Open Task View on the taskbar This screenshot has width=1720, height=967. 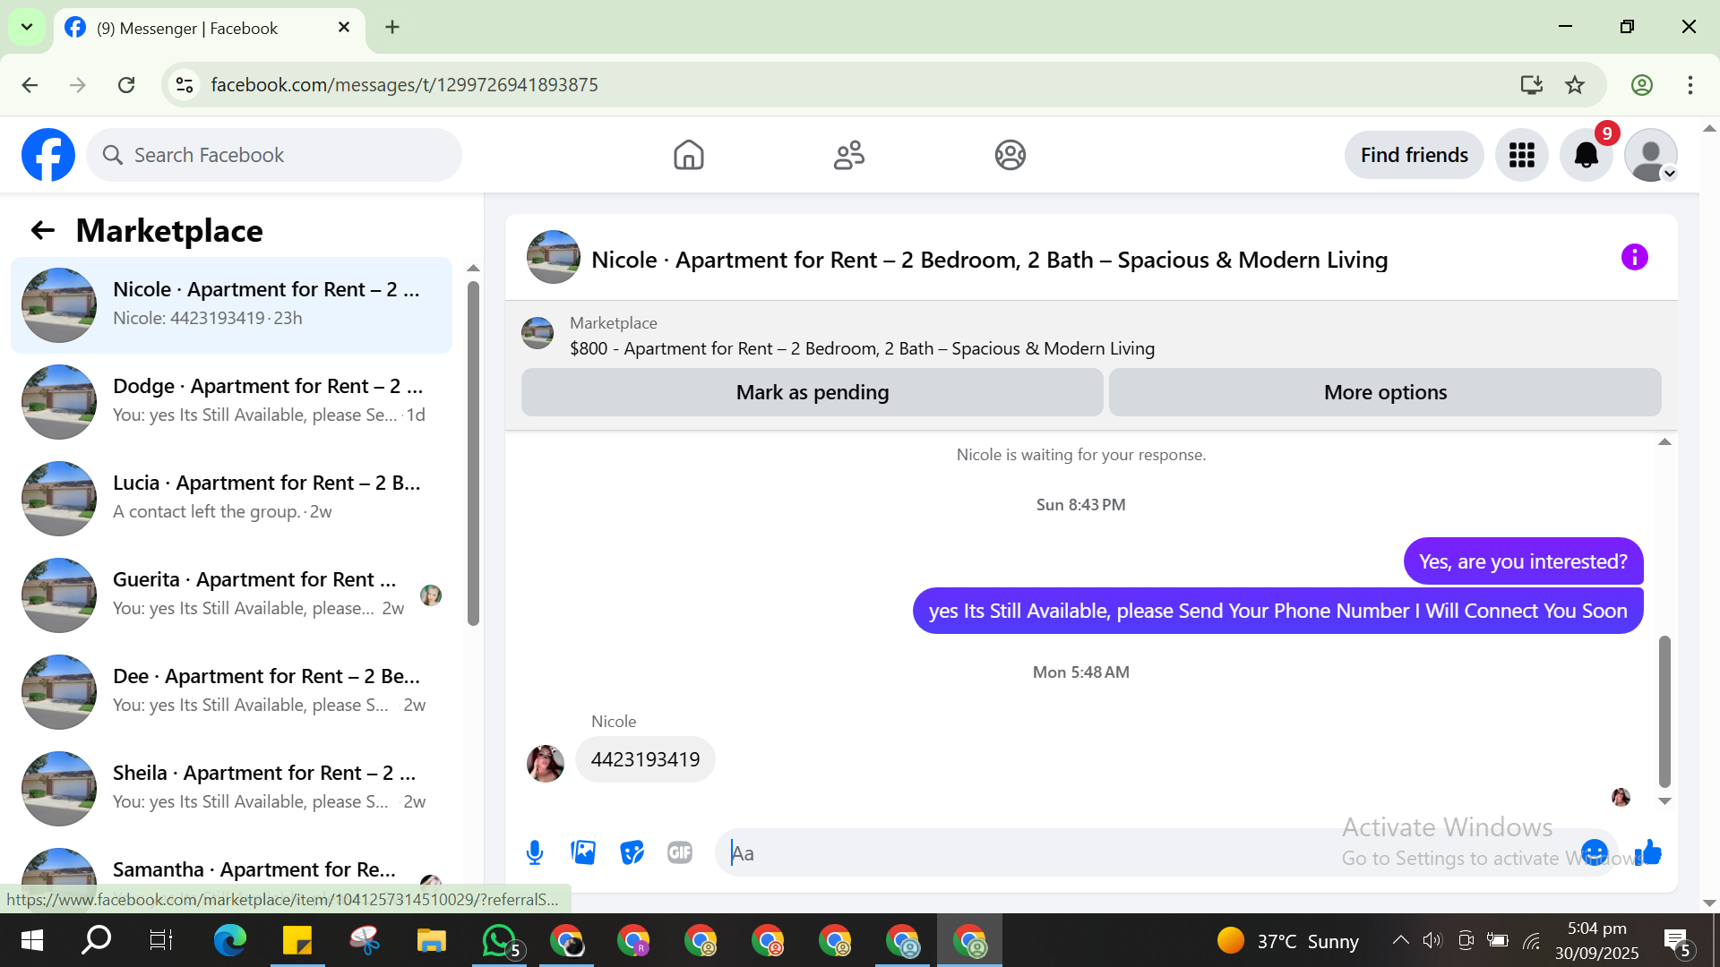pos(161,940)
